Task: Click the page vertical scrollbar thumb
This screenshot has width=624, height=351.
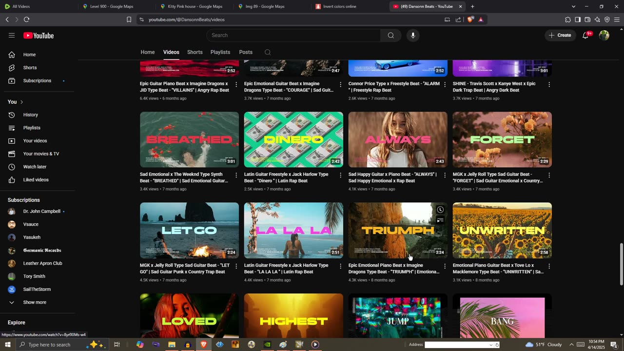Action: click(x=621, y=264)
